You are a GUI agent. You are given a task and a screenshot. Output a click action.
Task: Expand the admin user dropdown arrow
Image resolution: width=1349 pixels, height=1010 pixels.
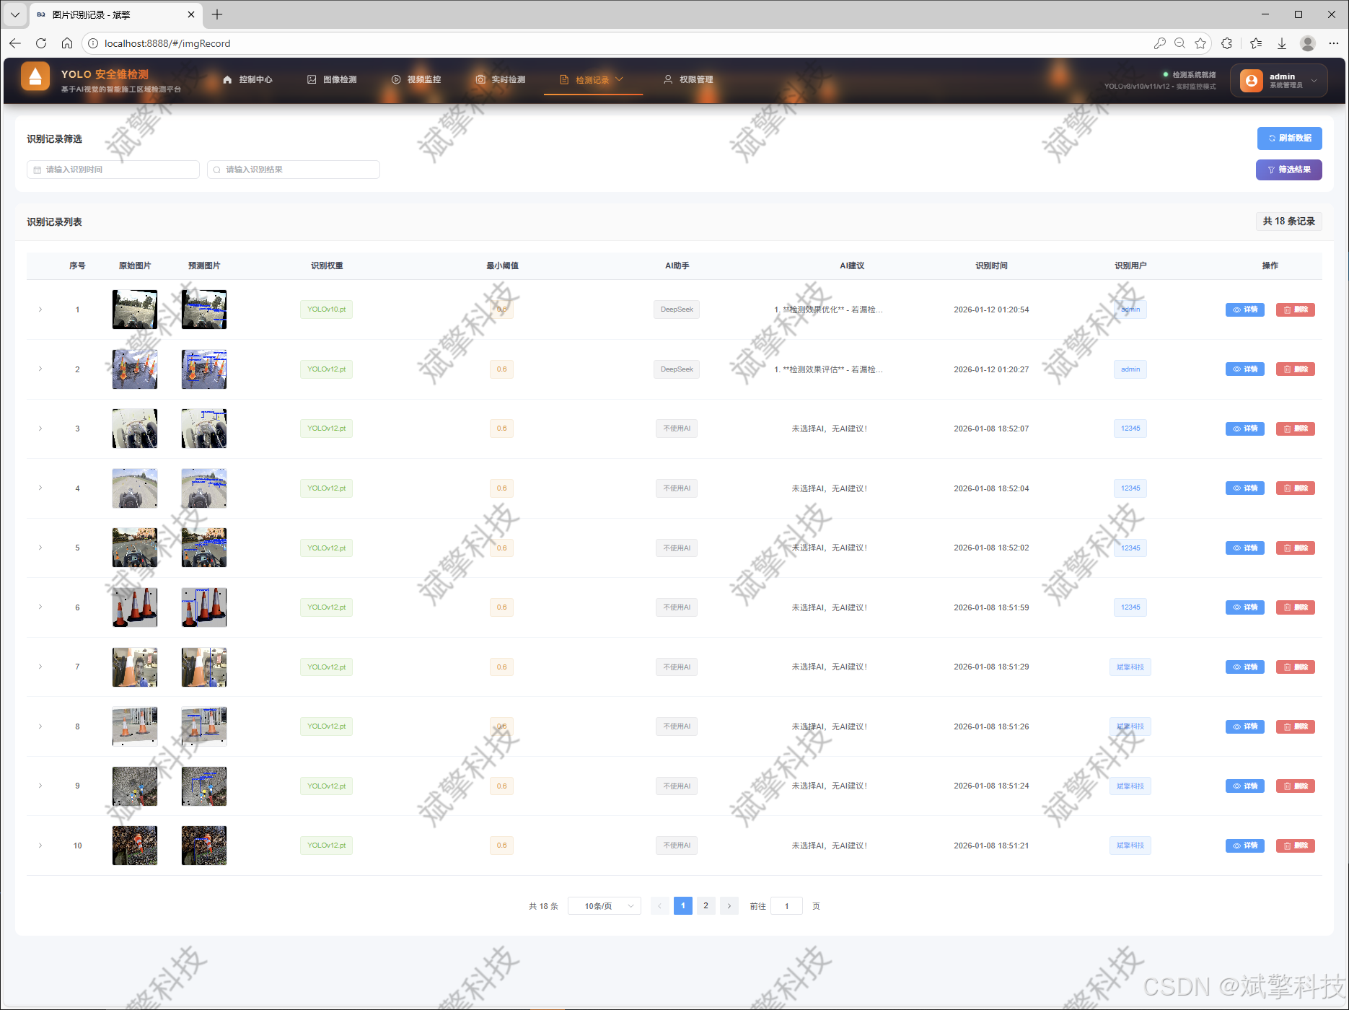point(1314,81)
